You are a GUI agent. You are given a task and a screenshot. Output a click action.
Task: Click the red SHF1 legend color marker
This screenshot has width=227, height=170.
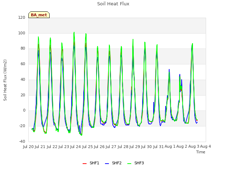pyautogui.click(x=84, y=164)
